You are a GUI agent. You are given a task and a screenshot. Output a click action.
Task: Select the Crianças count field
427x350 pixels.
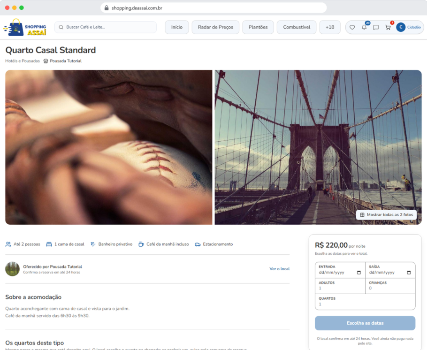click(x=390, y=286)
